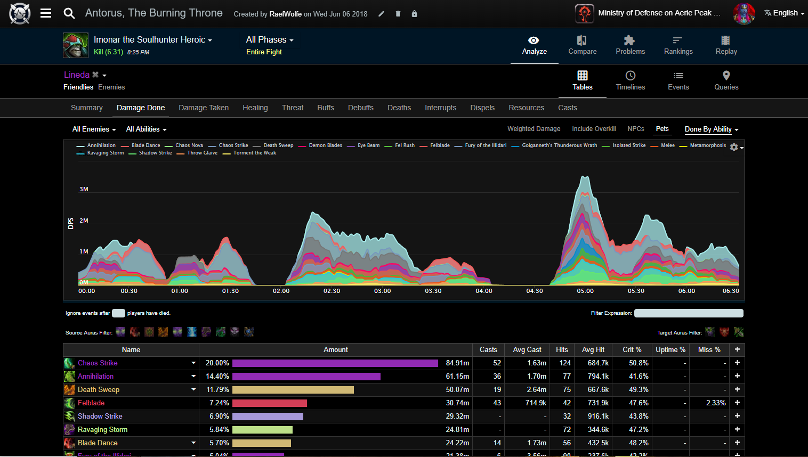Open RaefWolfe creator profile link
Viewport: 808px width, 457px height.
tap(286, 14)
